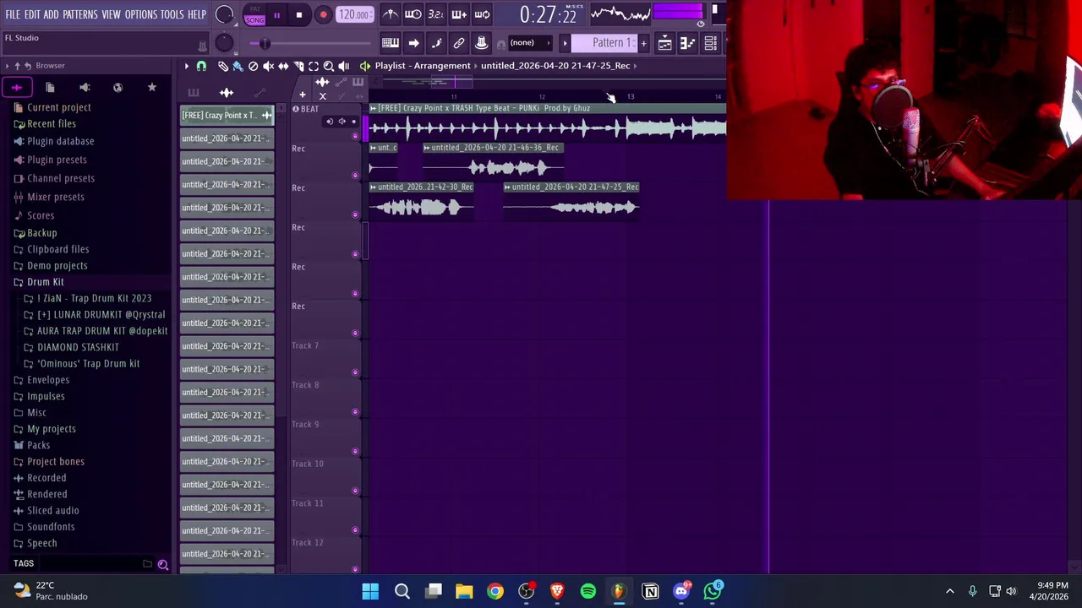Select the browser starred favorites tab
This screenshot has width=1082, height=608.
(x=152, y=87)
